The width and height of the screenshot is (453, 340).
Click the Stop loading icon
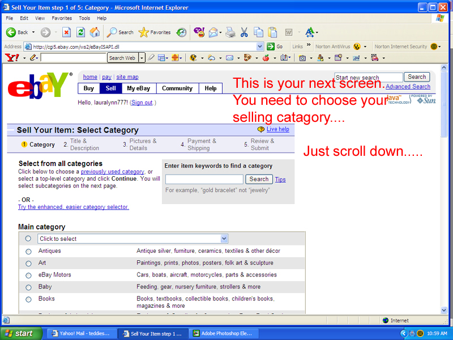coord(66,32)
